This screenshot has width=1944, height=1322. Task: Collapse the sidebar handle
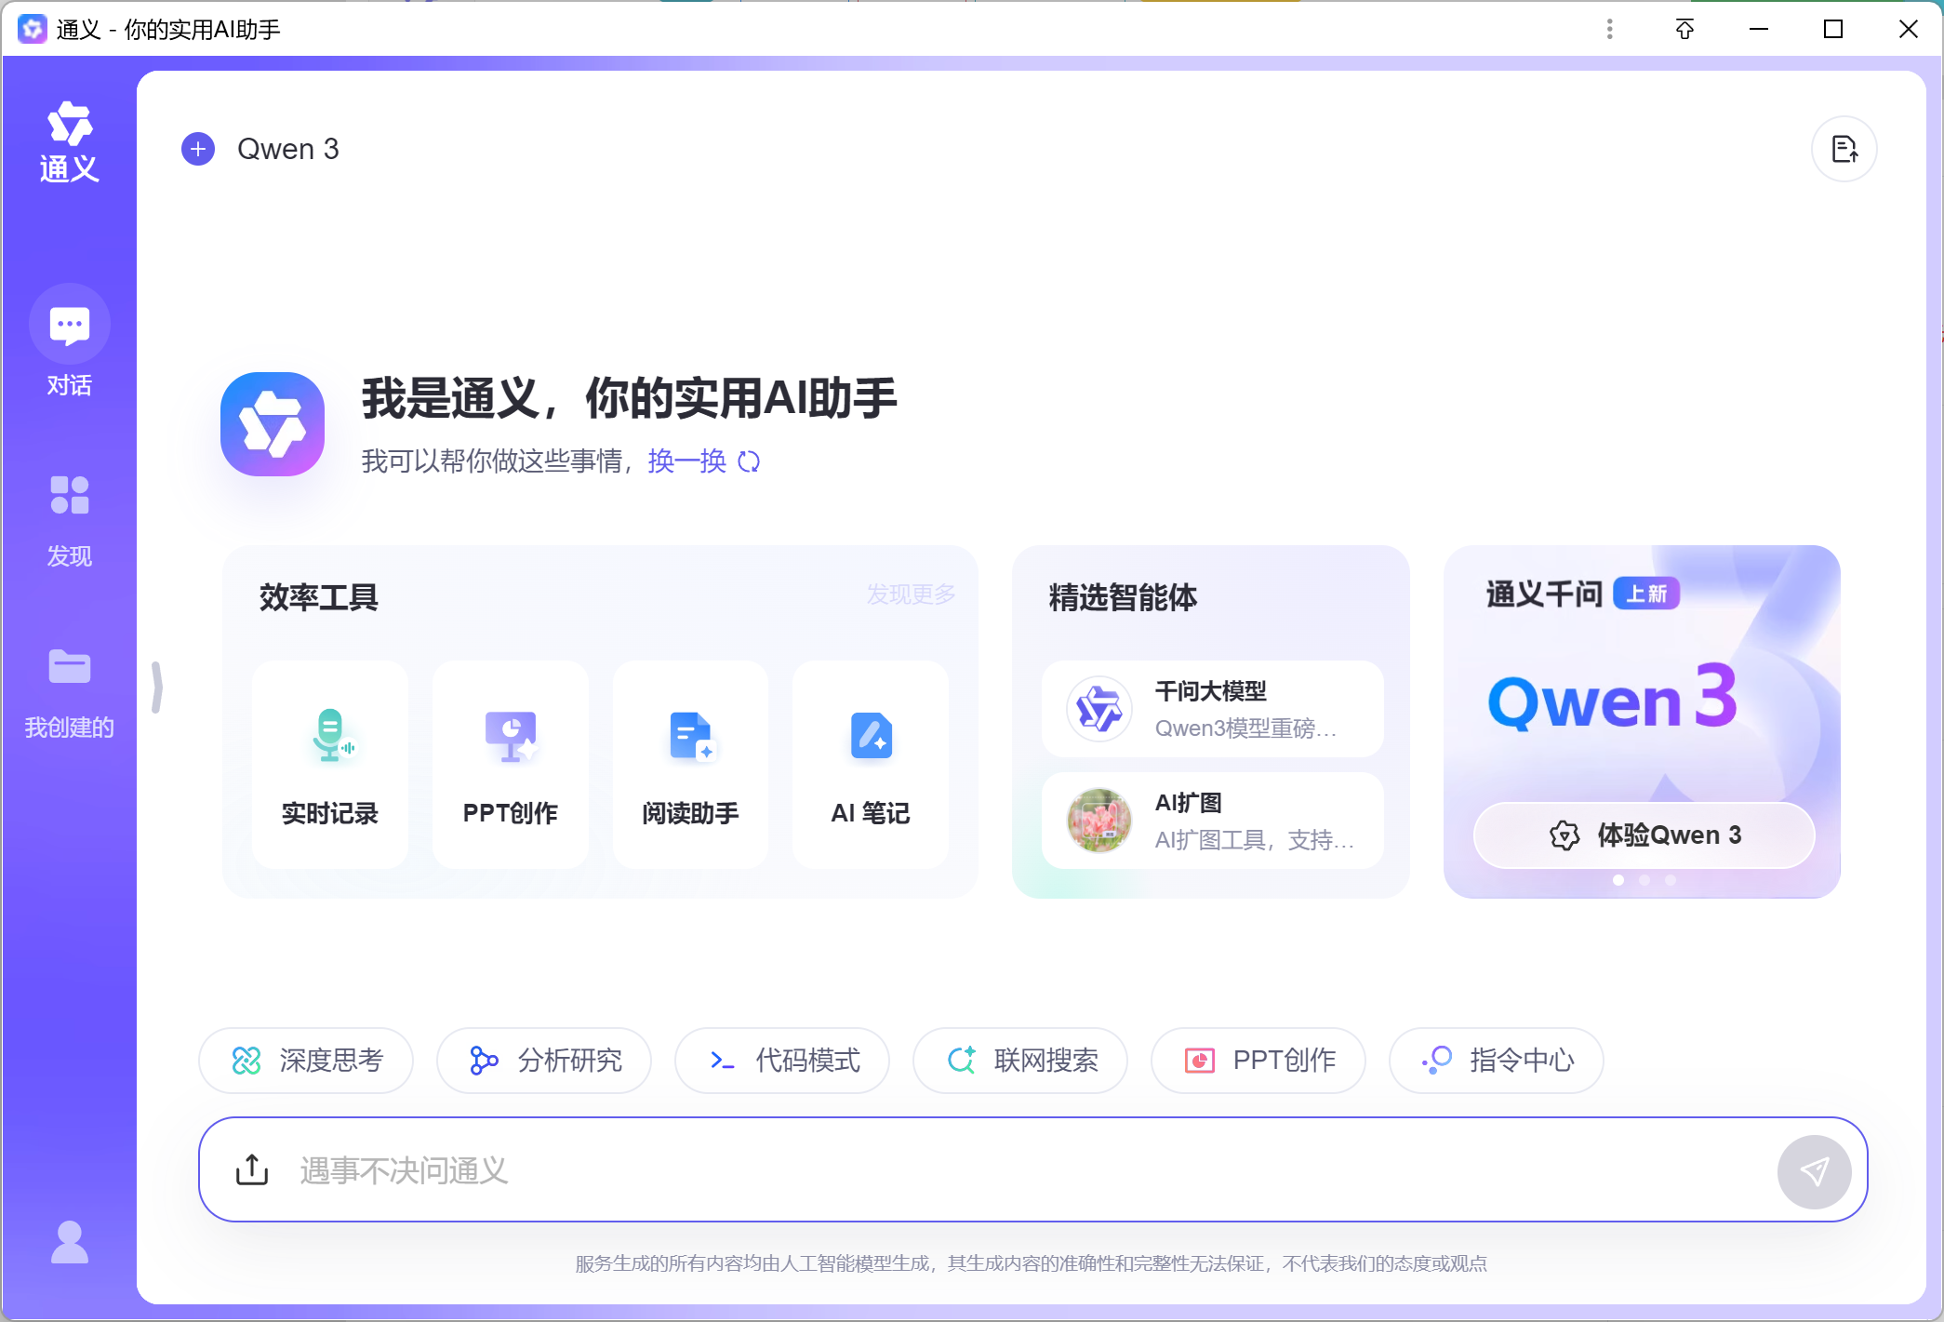(157, 688)
